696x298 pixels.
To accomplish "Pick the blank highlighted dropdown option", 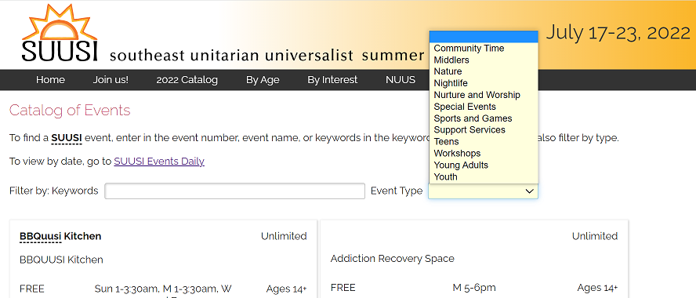I will point(484,36).
